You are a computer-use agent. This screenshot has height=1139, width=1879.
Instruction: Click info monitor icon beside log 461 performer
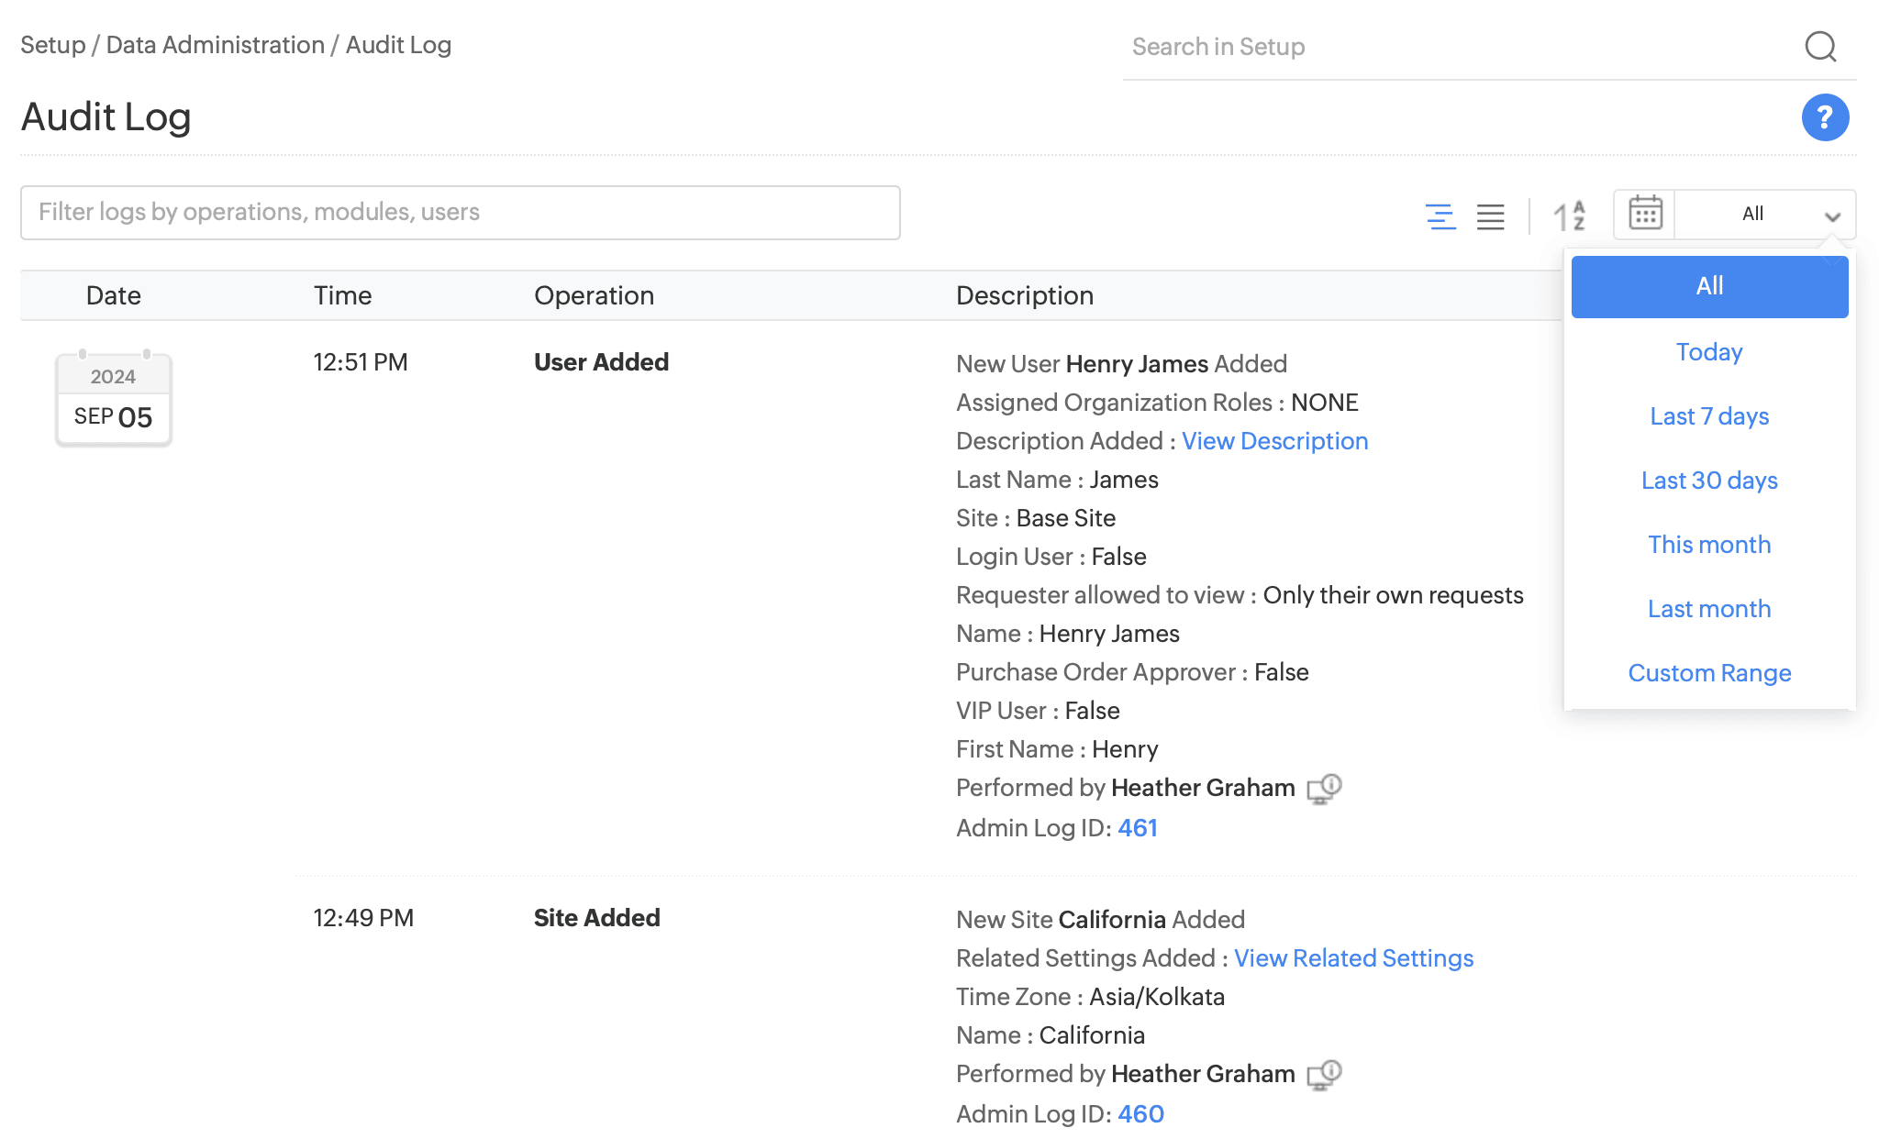[x=1324, y=788]
